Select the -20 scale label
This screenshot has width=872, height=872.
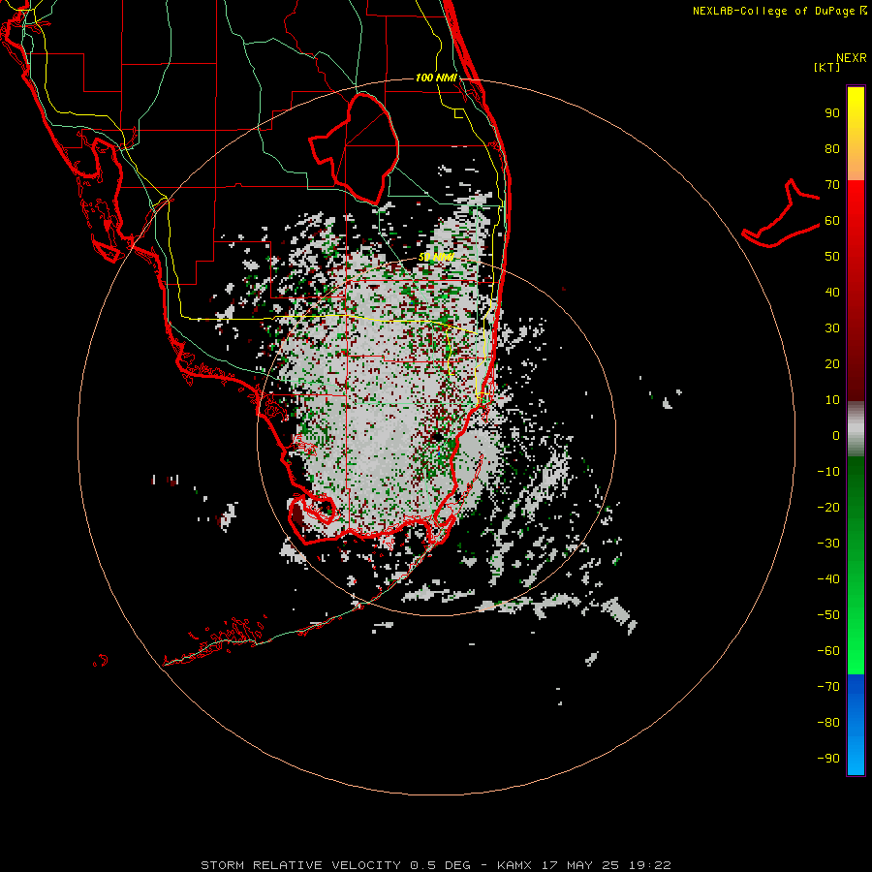828,508
